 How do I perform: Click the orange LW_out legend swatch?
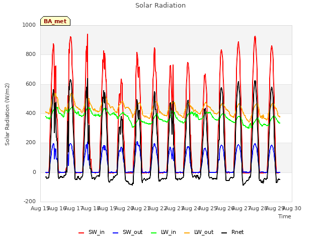[x=187, y=233]
